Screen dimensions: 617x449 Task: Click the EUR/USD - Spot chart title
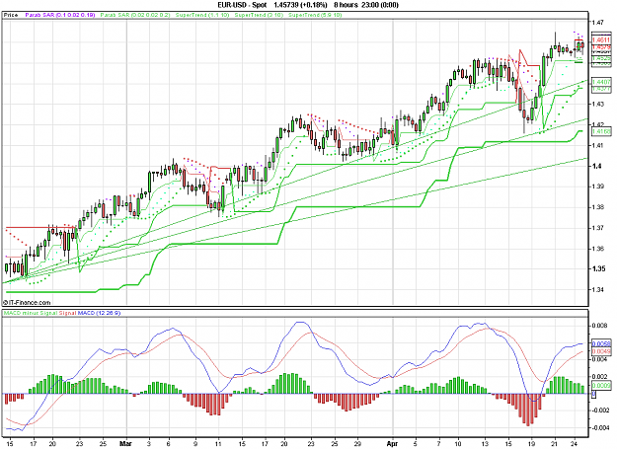[243, 5]
